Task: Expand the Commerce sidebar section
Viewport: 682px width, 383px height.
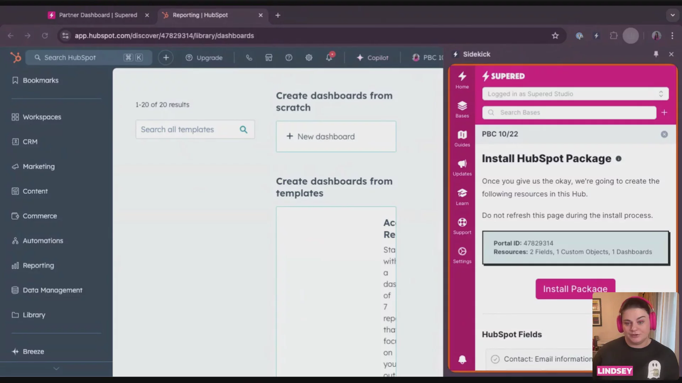Action: [x=34, y=216]
